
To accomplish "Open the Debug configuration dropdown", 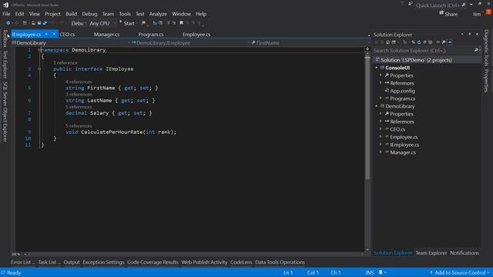I will (x=79, y=23).
